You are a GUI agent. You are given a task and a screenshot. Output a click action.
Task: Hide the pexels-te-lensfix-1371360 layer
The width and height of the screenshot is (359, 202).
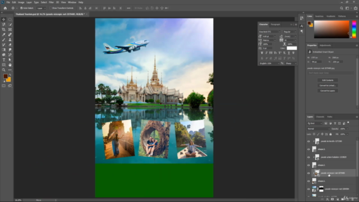point(309,141)
